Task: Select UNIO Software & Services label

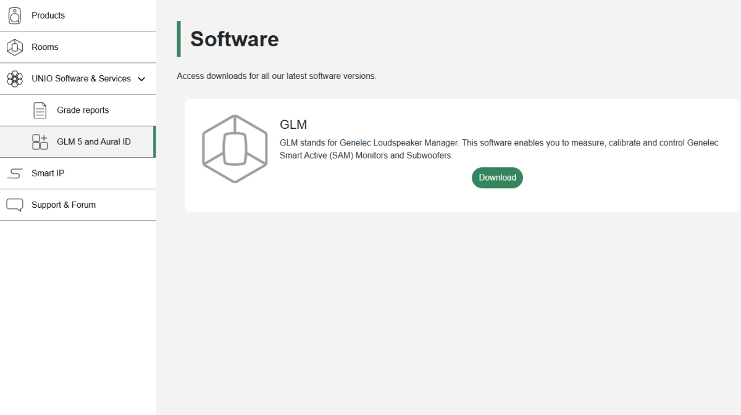Action: [x=81, y=79]
